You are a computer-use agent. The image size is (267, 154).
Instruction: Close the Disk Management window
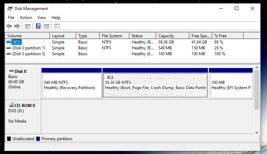[x=252, y=8]
